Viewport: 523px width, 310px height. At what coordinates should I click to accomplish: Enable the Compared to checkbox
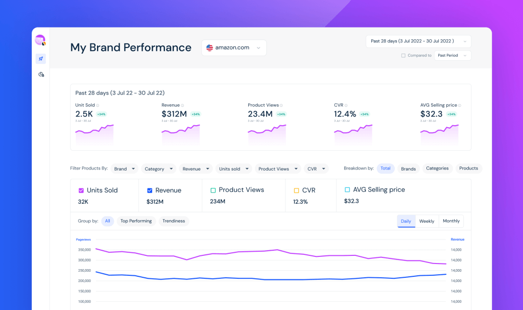click(x=403, y=56)
